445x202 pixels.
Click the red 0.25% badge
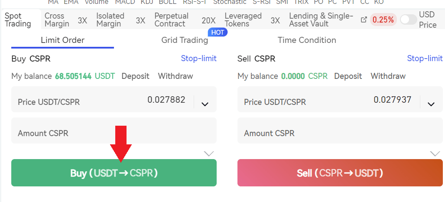tap(383, 20)
